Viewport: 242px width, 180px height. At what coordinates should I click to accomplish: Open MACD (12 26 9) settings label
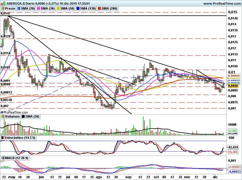click(x=17, y=158)
